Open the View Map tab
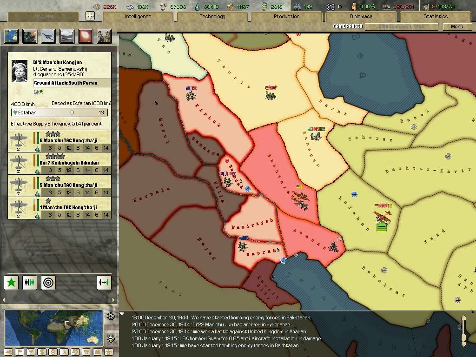Screen dimensions: 476x357 [x=43, y=16]
